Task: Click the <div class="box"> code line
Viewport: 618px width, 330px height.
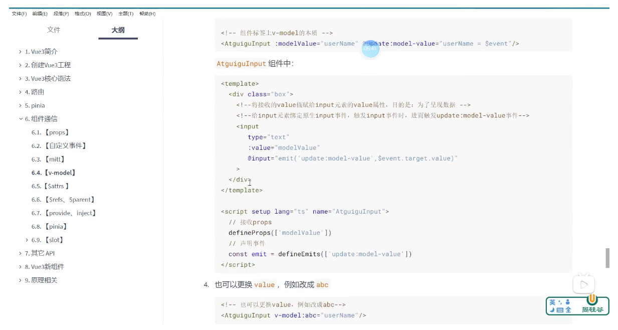Action: tap(261, 94)
